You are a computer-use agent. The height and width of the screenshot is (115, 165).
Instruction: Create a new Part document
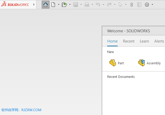point(117,63)
